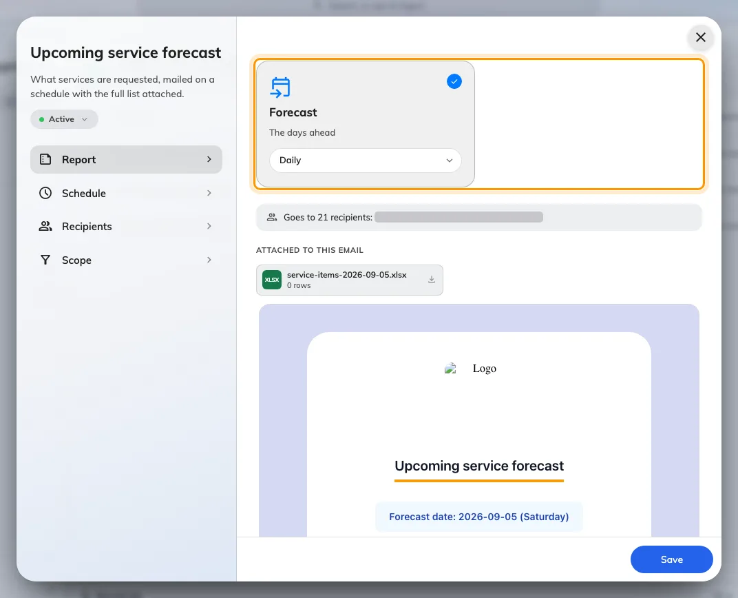Toggle the Forecast card selected checkmark
Screen dimensions: 738x598
pyautogui.click(x=454, y=81)
